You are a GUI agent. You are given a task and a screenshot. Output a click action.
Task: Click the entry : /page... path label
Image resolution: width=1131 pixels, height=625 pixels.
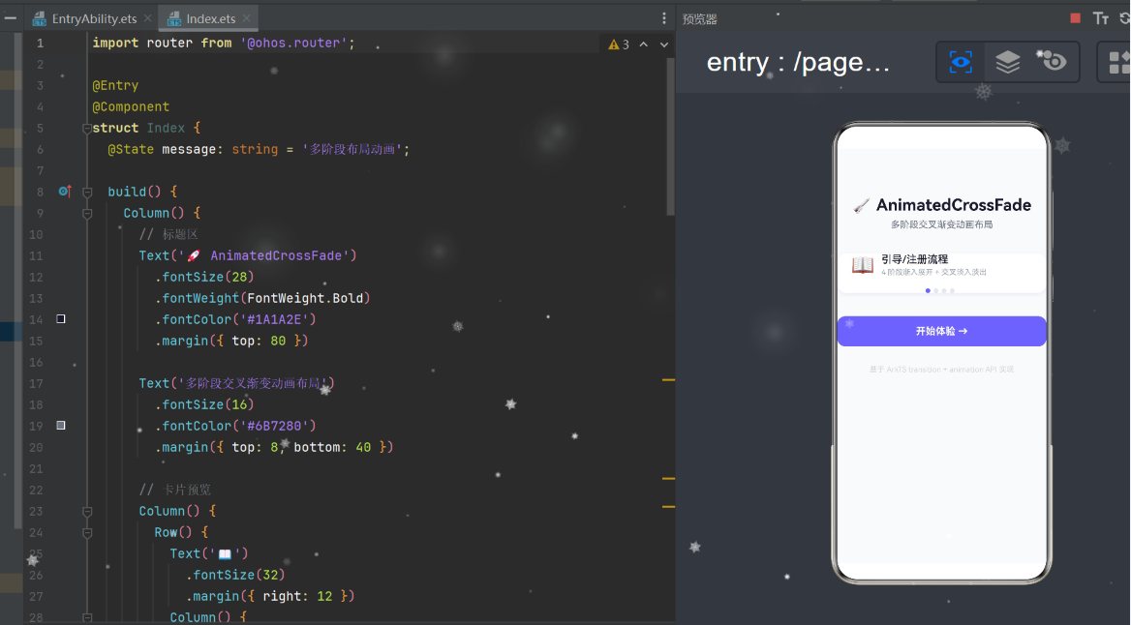click(x=798, y=63)
